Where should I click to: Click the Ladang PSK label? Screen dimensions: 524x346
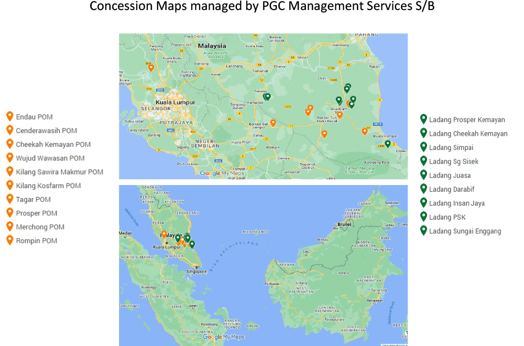coord(447,217)
